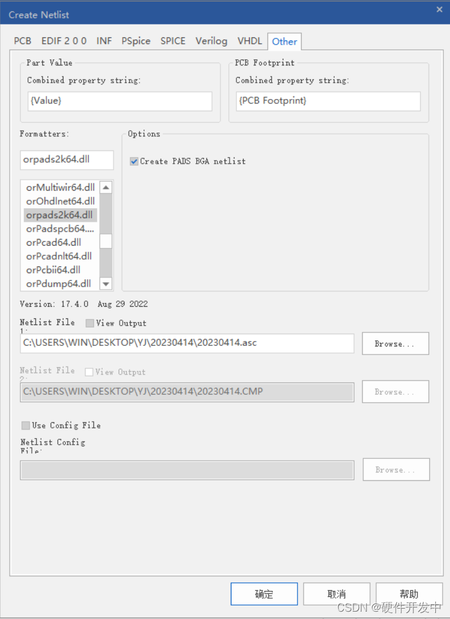Open the Verilog tab
Viewport: 450px width, 619px height.
coord(211,41)
